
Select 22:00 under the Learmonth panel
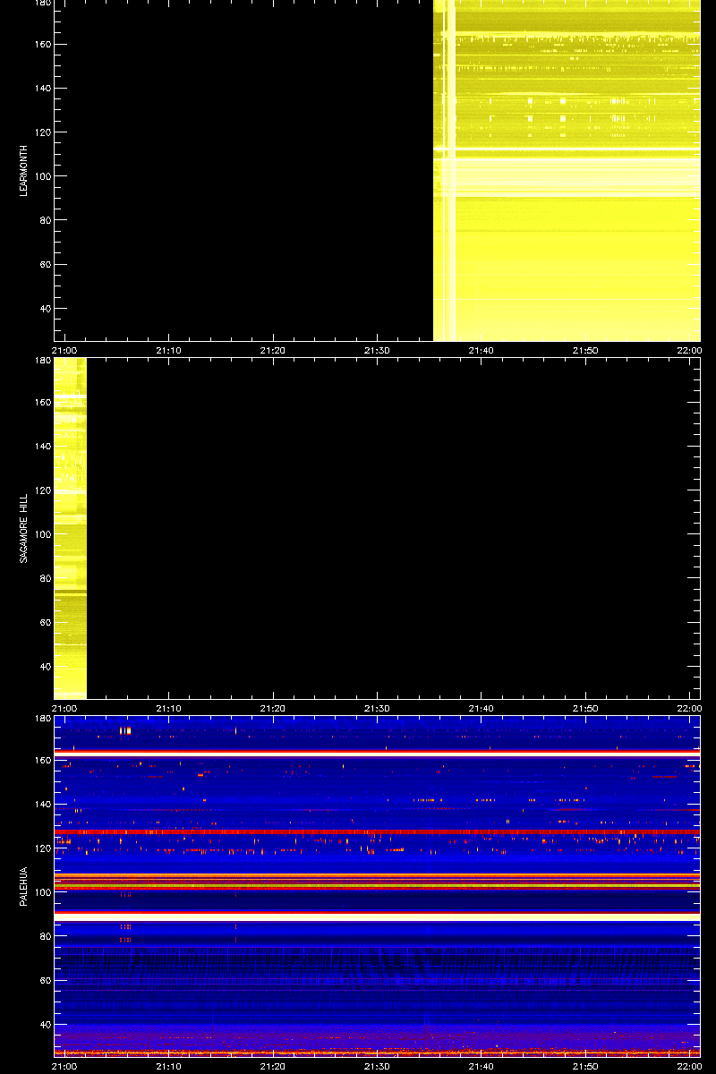689,350
